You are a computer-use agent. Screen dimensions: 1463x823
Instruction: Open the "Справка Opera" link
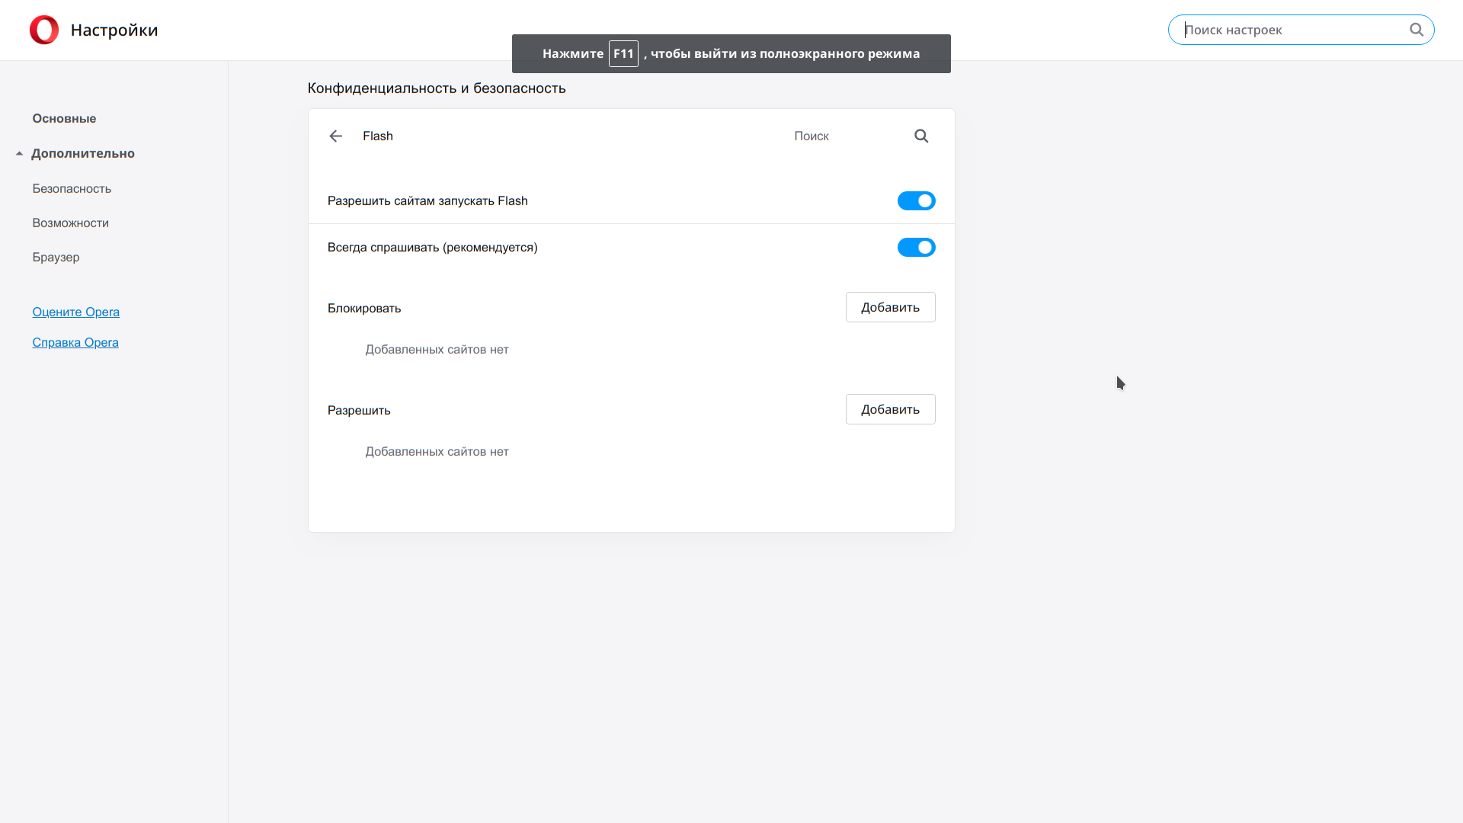point(75,342)
